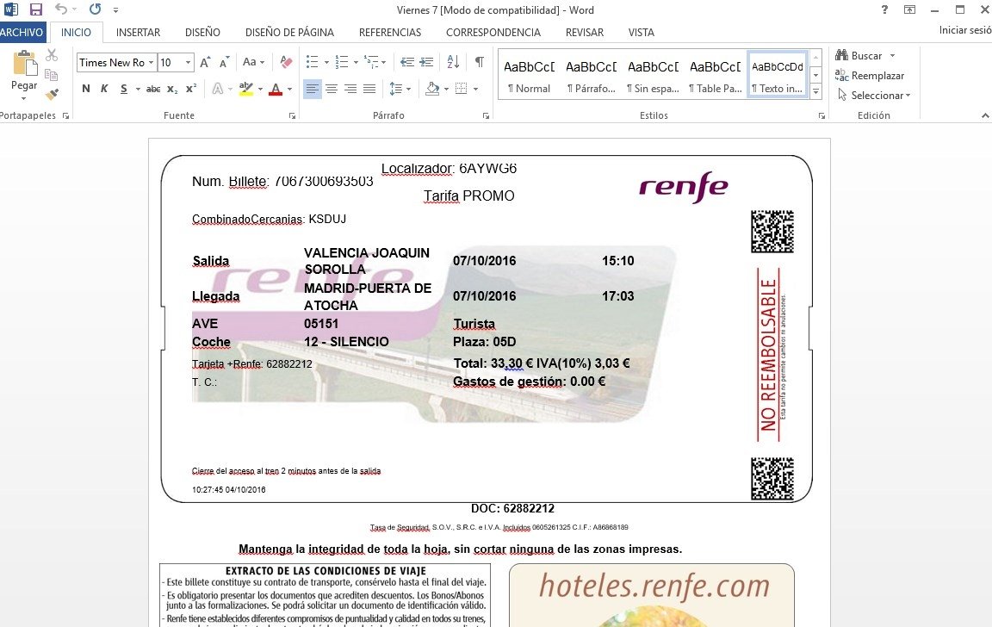Switch to the REVISAR tab
Viewport: 992px width, 627px height.
pyautogui.click(x=585, y=32)
